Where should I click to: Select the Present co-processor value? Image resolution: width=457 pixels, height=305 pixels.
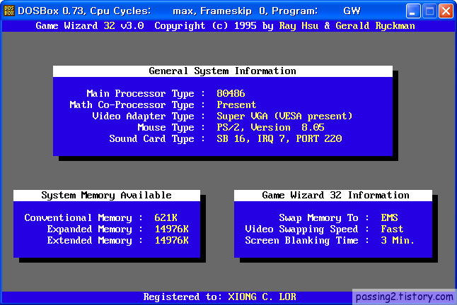click(x=236, y=105)
